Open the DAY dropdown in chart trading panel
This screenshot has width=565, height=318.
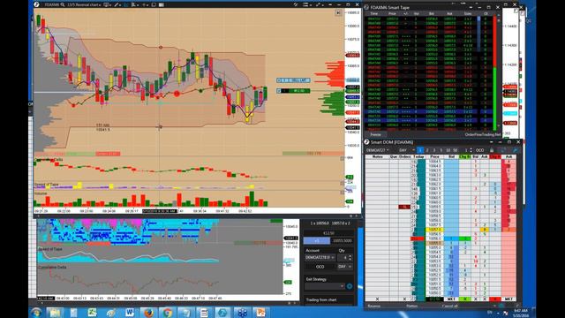pyautogui.click(x=345, y=267)
